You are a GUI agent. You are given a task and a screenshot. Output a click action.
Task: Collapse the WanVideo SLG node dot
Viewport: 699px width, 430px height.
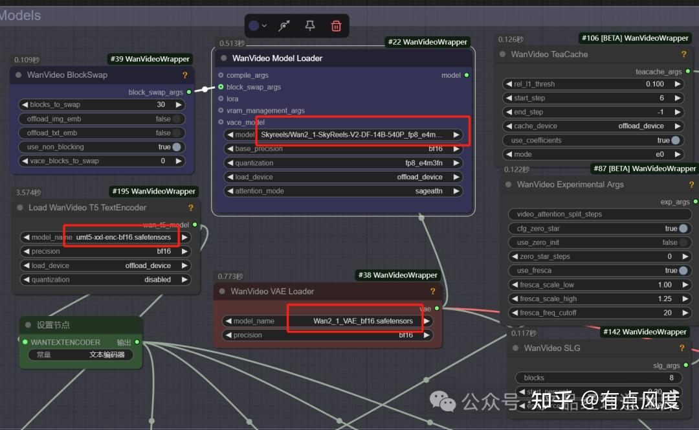(515, 348)
